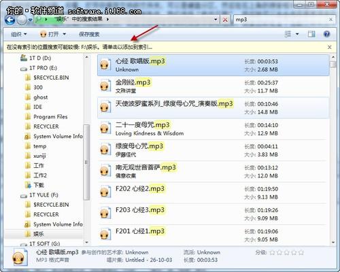Click the file list scroll up arrow
Viewport: 340px width, 272px height.
click(333, 57)
